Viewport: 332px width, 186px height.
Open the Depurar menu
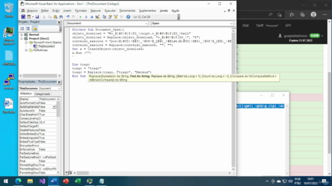point(95,10)
